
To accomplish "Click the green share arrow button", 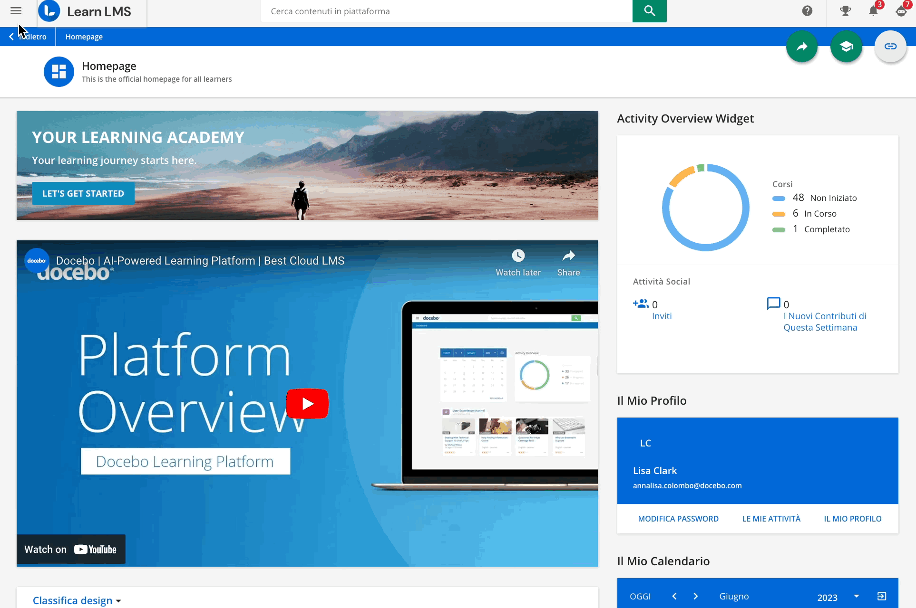I will (802, 47).
